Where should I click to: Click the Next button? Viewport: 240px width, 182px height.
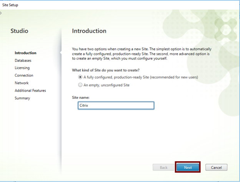tap(188, 167)
